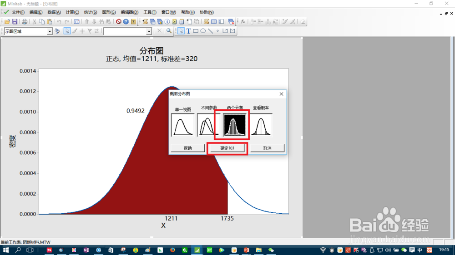Click the taskbar search magnifier
Screen dimensions: 455x255
pyautogui.click(x=18, y=250)
